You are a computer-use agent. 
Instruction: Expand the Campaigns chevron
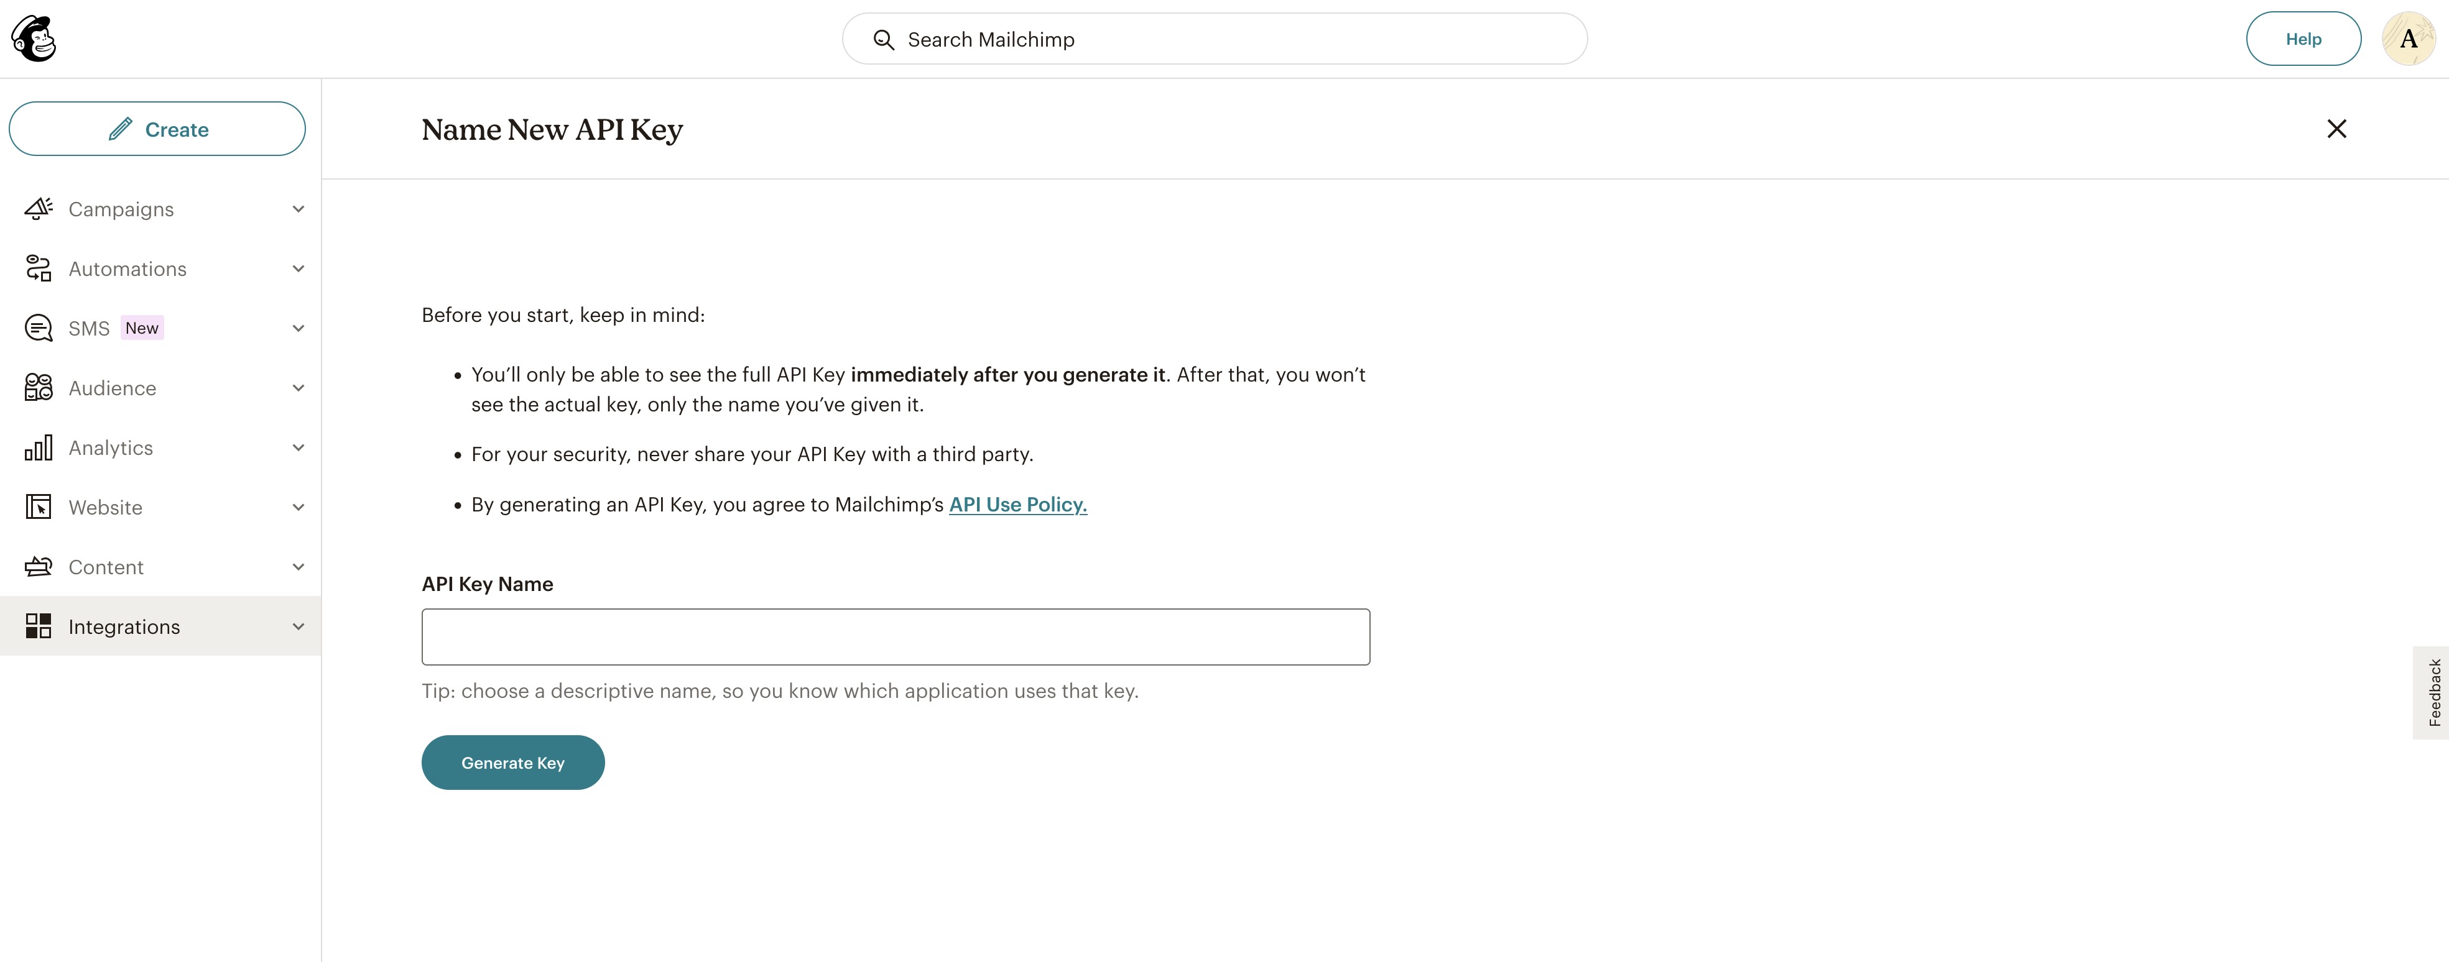pos(299,209)
